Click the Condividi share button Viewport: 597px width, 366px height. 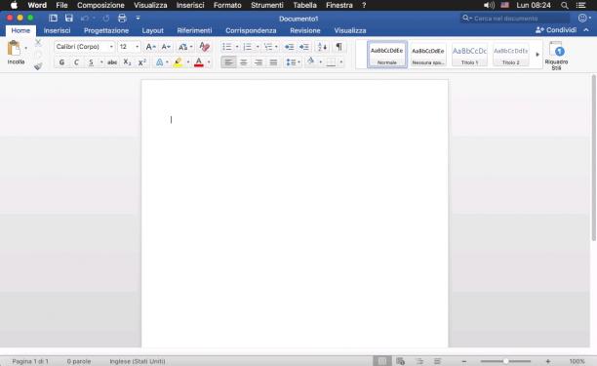tap(556, 30)
